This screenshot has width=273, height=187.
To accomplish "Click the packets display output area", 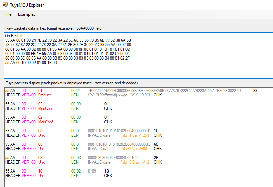I will (139, 137).
